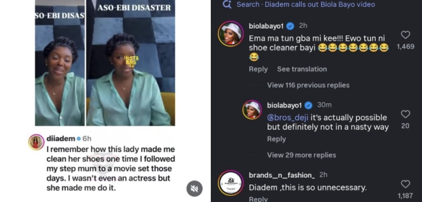Reply to biolabayo1's top comment
The width and height of the screenshot is (422, 202).
point(258,69)
